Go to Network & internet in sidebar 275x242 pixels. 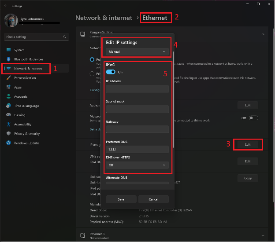tap(28, 69)
